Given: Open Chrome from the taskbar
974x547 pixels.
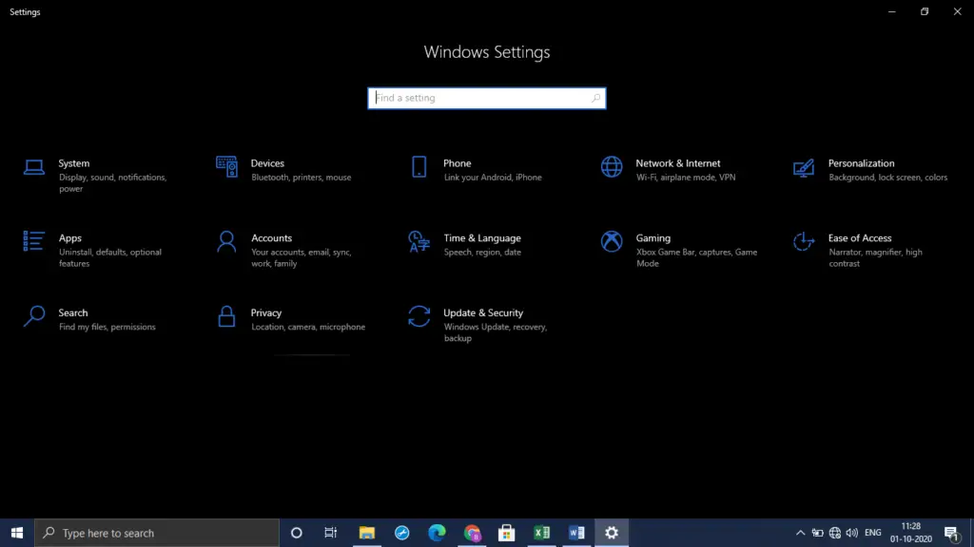Looking at the screenshot, I should pos(472,533).
